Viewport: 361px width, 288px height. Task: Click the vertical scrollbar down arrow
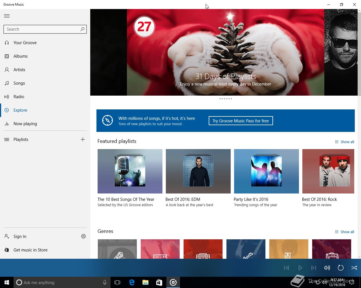(359, 257)
